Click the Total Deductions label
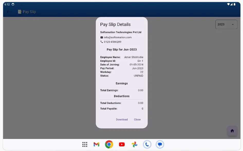This screenshot has width=243, height=151. pyautogui.click(x=111, y=103)
